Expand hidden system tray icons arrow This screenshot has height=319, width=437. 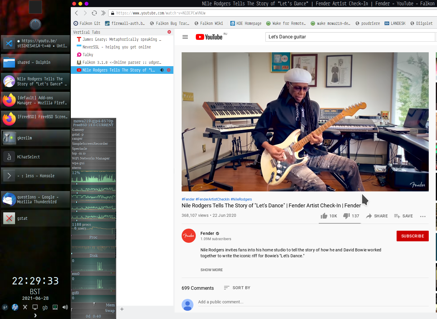coord(35,315)
